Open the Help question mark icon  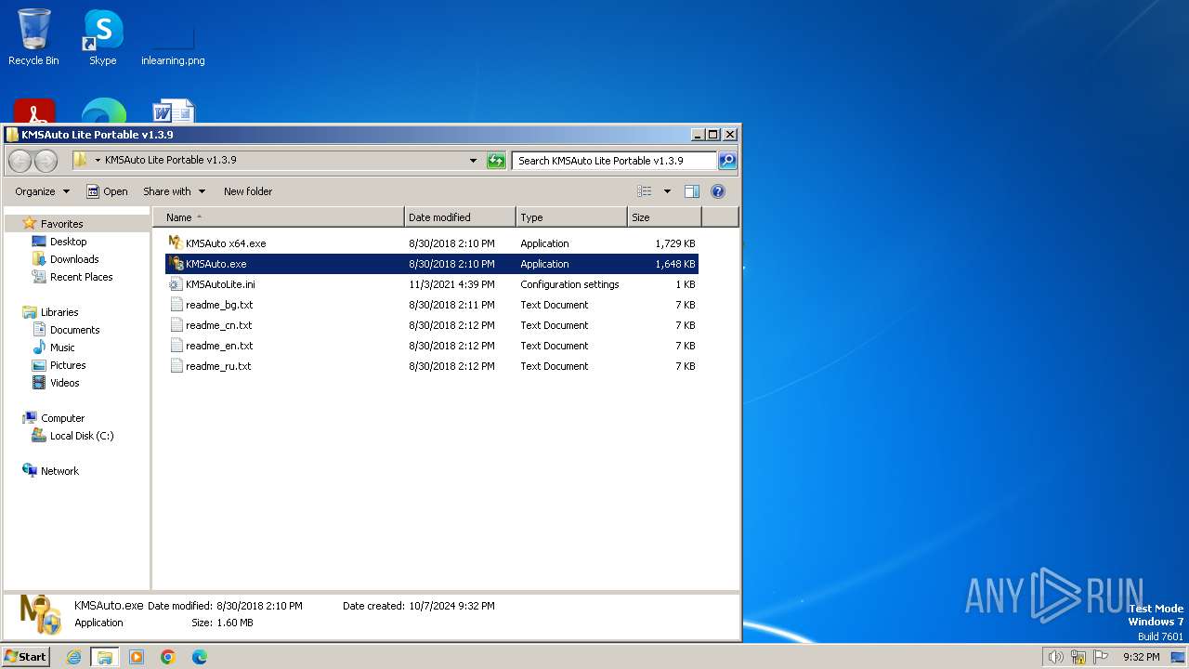[718, 191]
